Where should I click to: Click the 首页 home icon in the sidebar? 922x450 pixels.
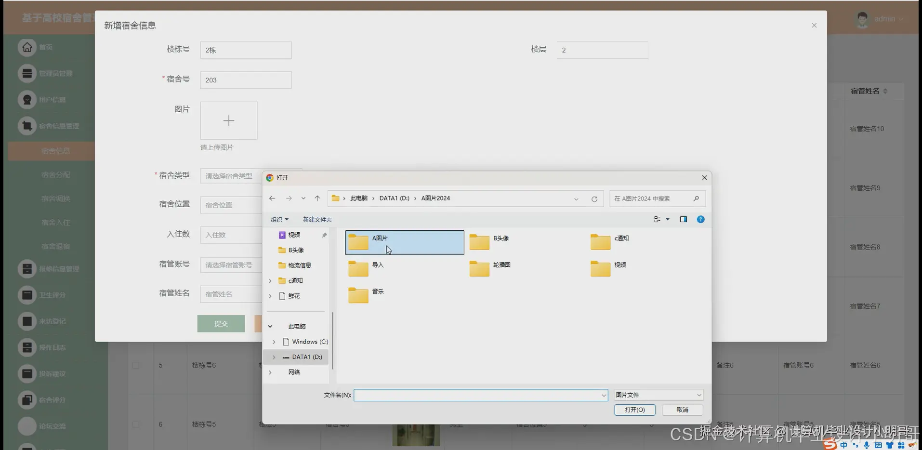27,47
